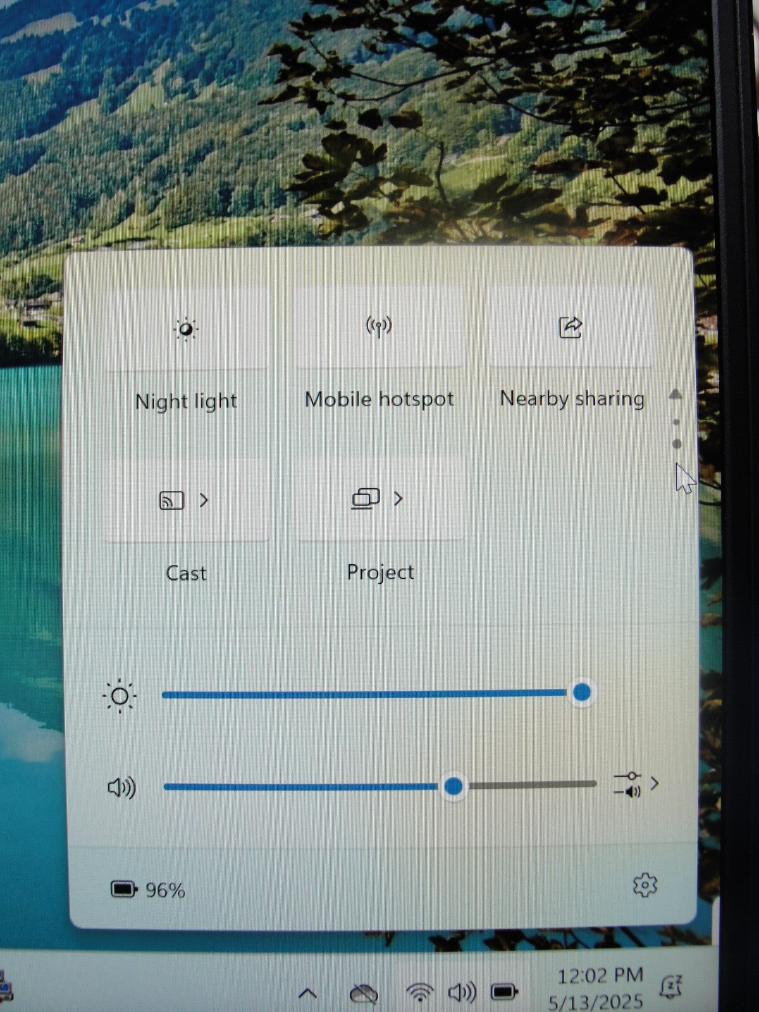Open the Cast device list
This screenshot has height=1012, width=759.
pos(185,500)
